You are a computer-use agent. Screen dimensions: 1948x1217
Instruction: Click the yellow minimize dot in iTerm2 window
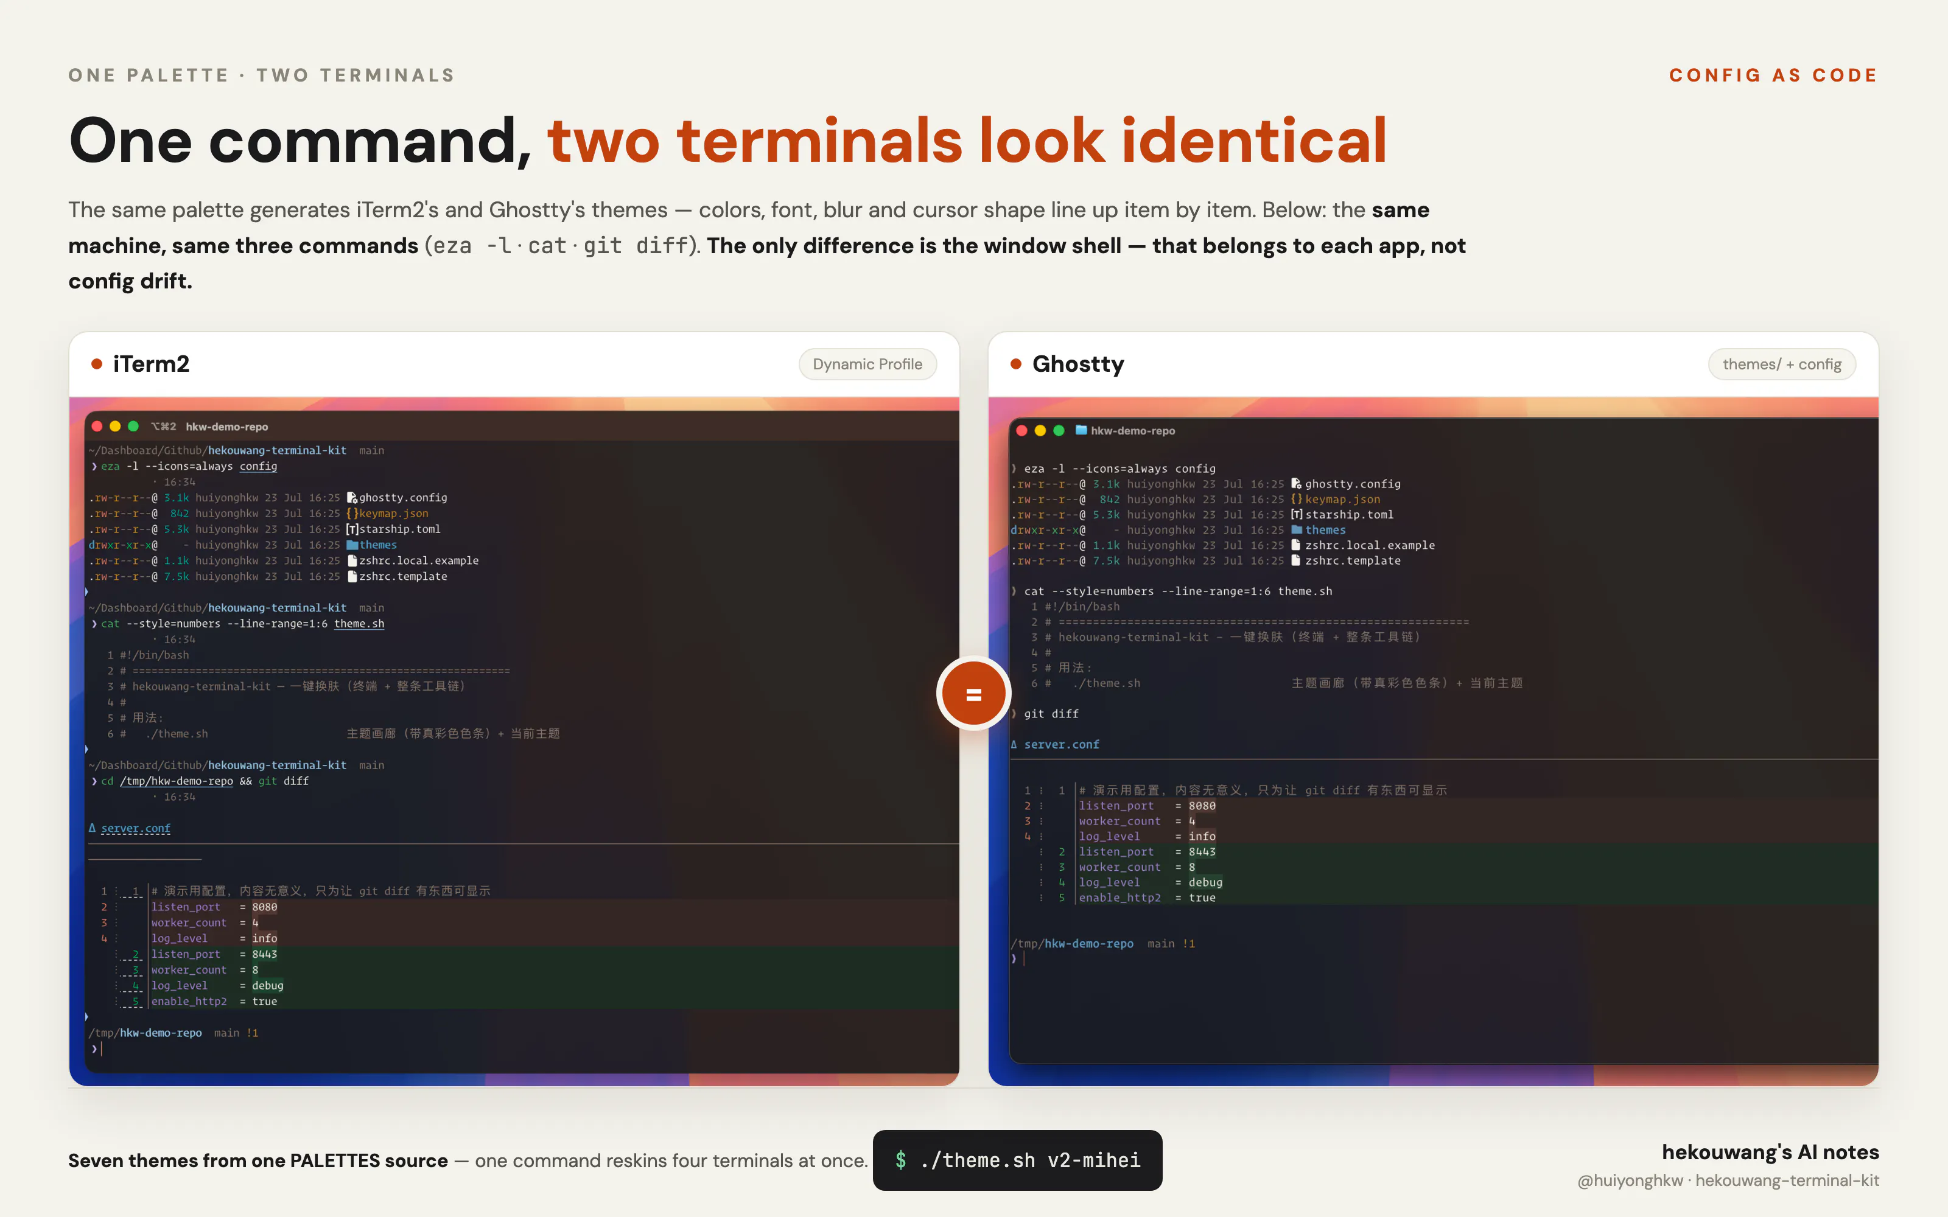click(115, 427)
